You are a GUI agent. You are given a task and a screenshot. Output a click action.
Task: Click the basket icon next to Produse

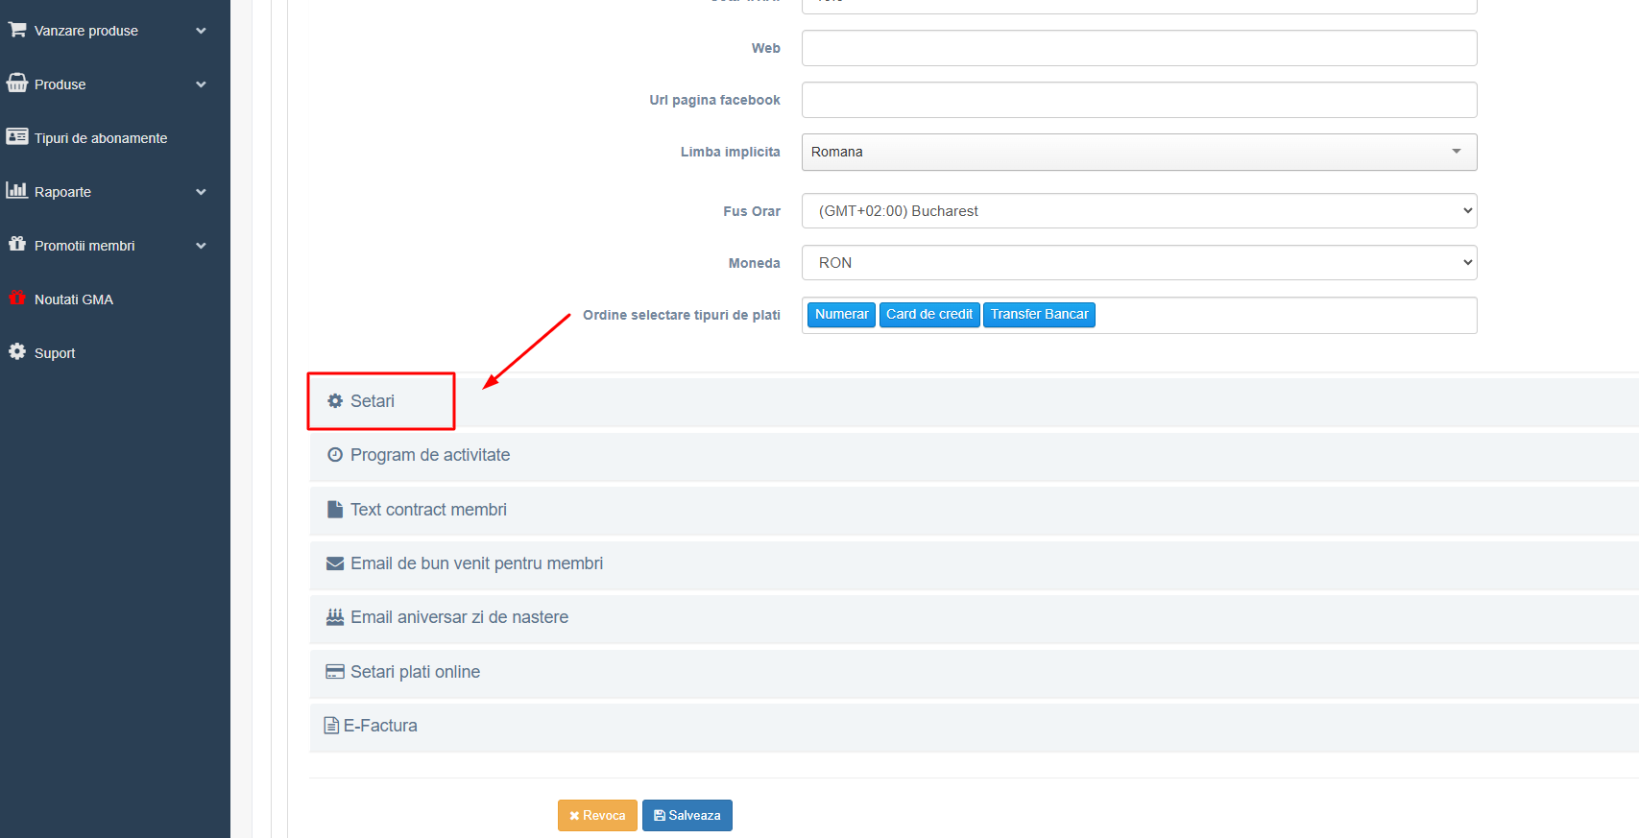coord(17,84)
